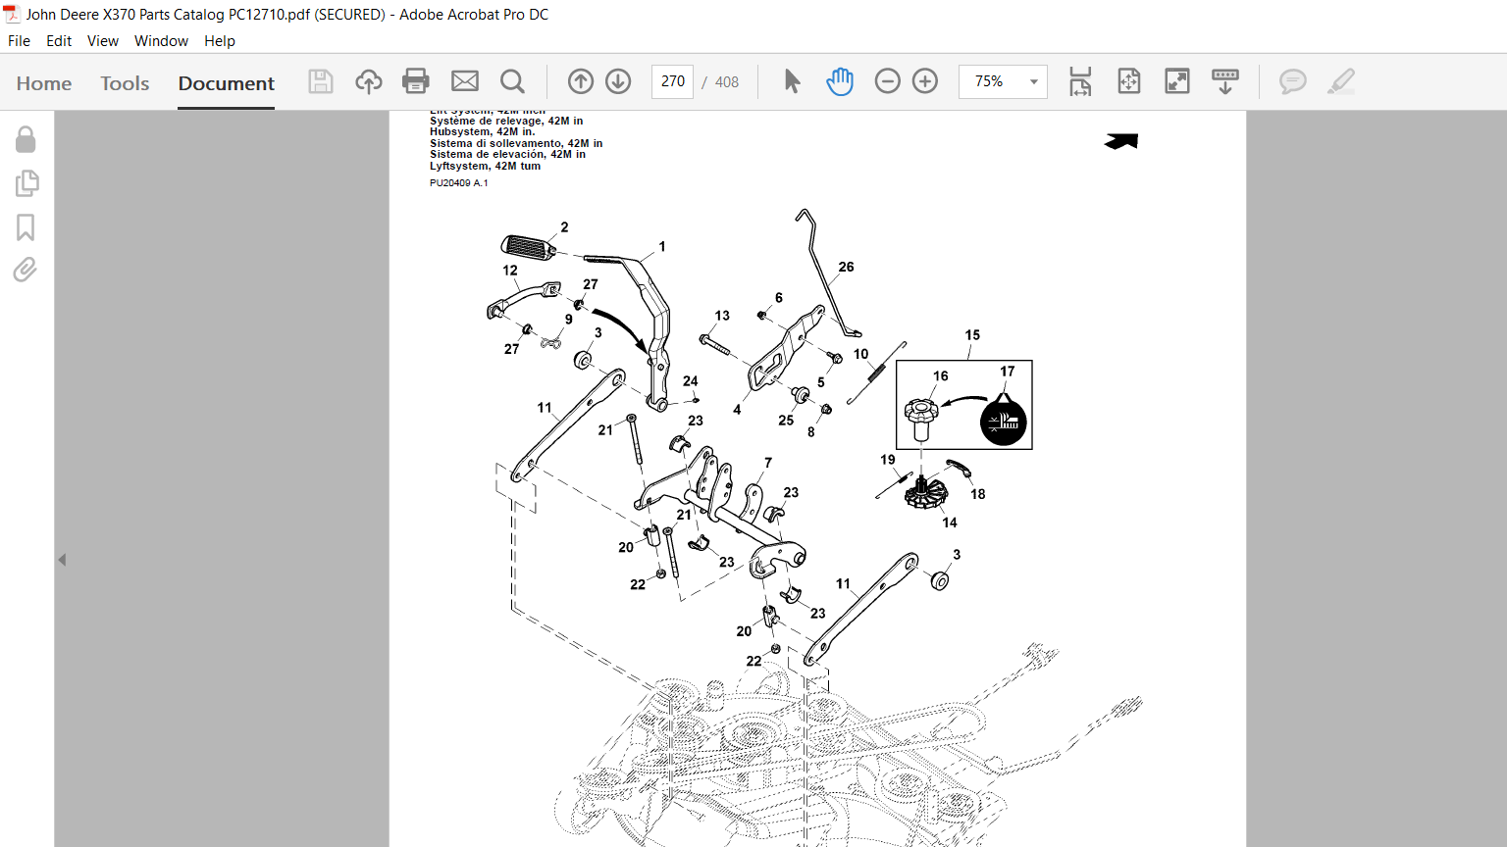This screenshot has height=847, width=1507.
Task: Add a comment speech bubble
Action: point(1293,81)
